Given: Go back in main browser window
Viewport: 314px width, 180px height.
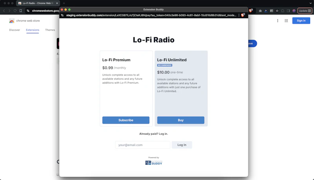Looking at the screenshot, I should click(x=4, y=11).
